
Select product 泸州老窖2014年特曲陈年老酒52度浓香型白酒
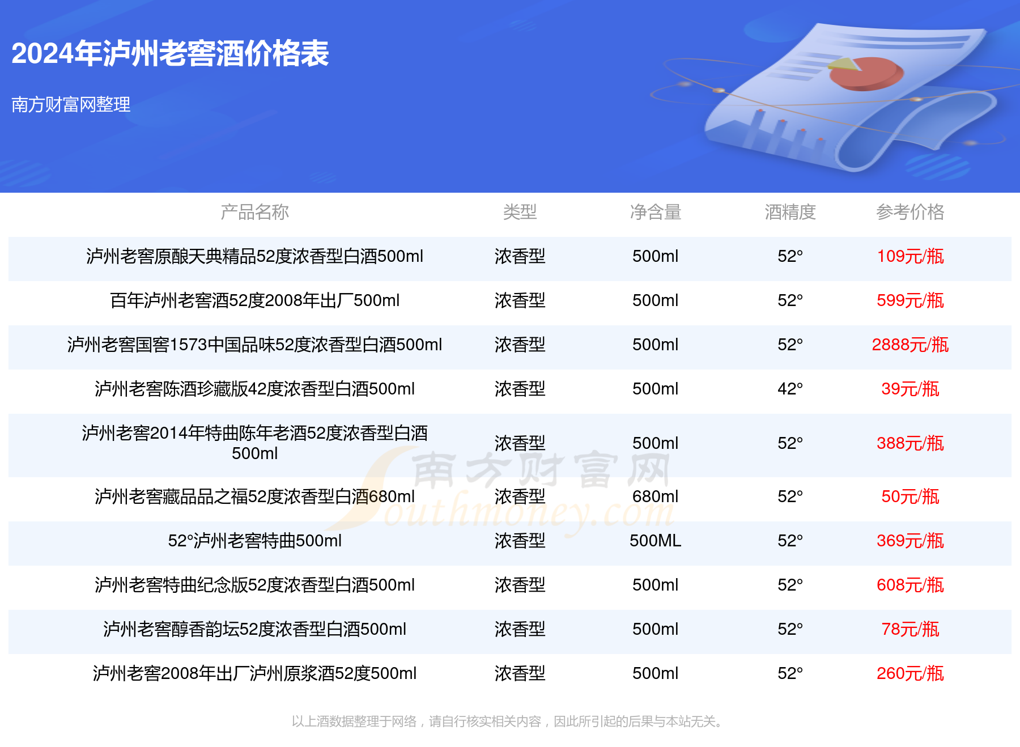tap(254, 443)
